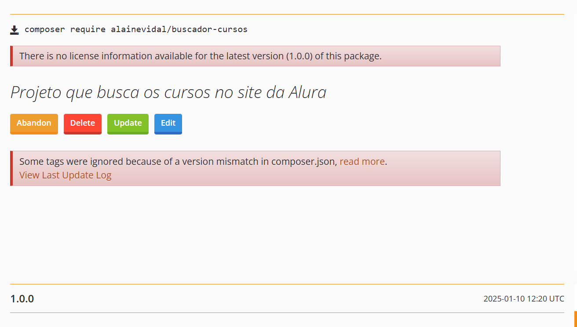Follow the 'read more' link
The image size is (577, 327).
tap(362, 161)
